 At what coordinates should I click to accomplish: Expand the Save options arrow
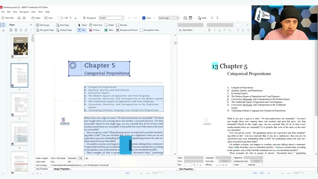[154, 18]
